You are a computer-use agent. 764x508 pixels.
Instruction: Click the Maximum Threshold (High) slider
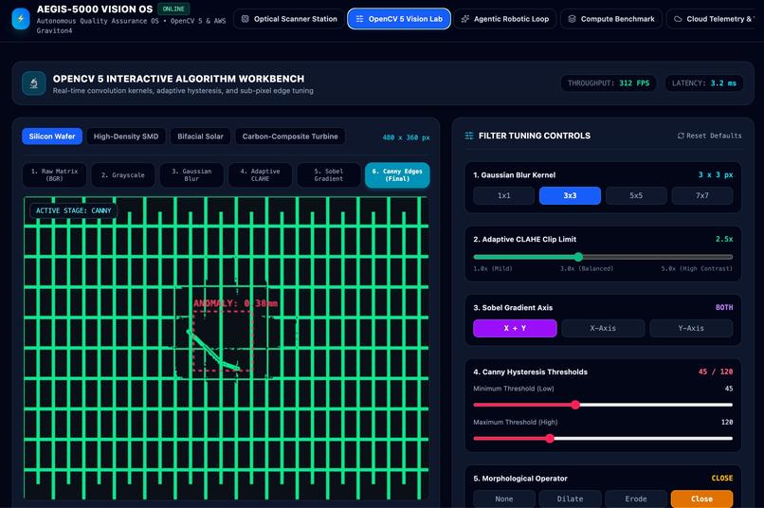[603, 439]
